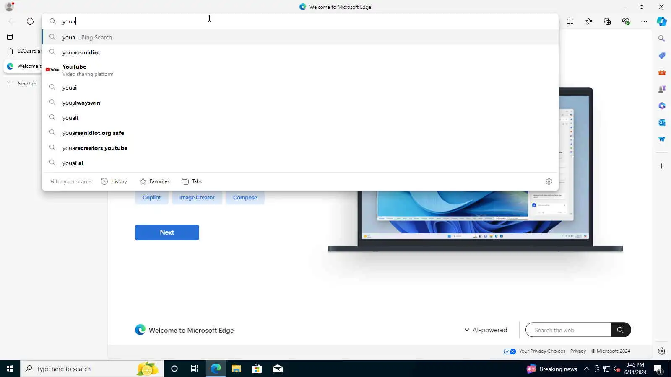Open the split screen view
The height and width of the screenshot is (377, 671).
(570, 21)
